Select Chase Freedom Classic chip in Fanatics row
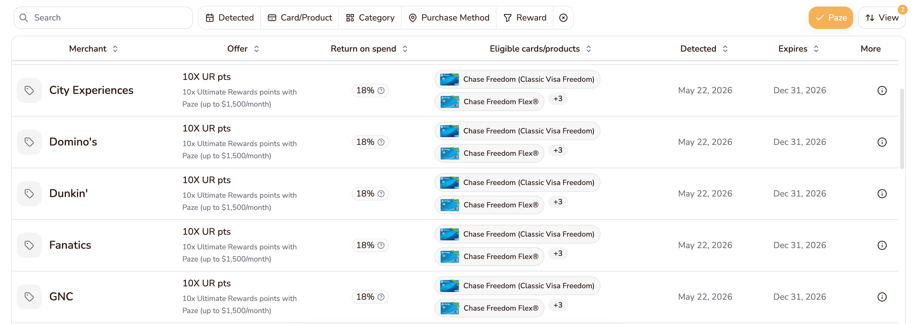 pos(517,234)
